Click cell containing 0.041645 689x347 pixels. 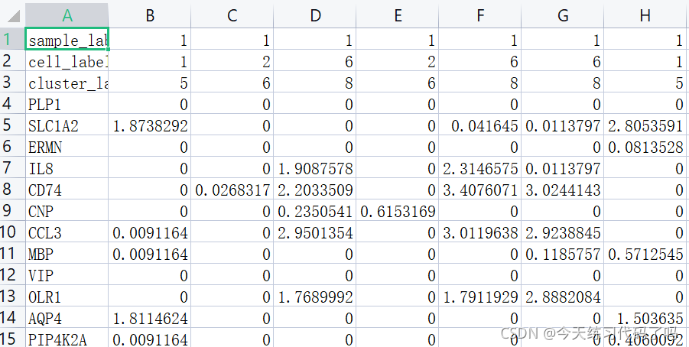point(480,125)
